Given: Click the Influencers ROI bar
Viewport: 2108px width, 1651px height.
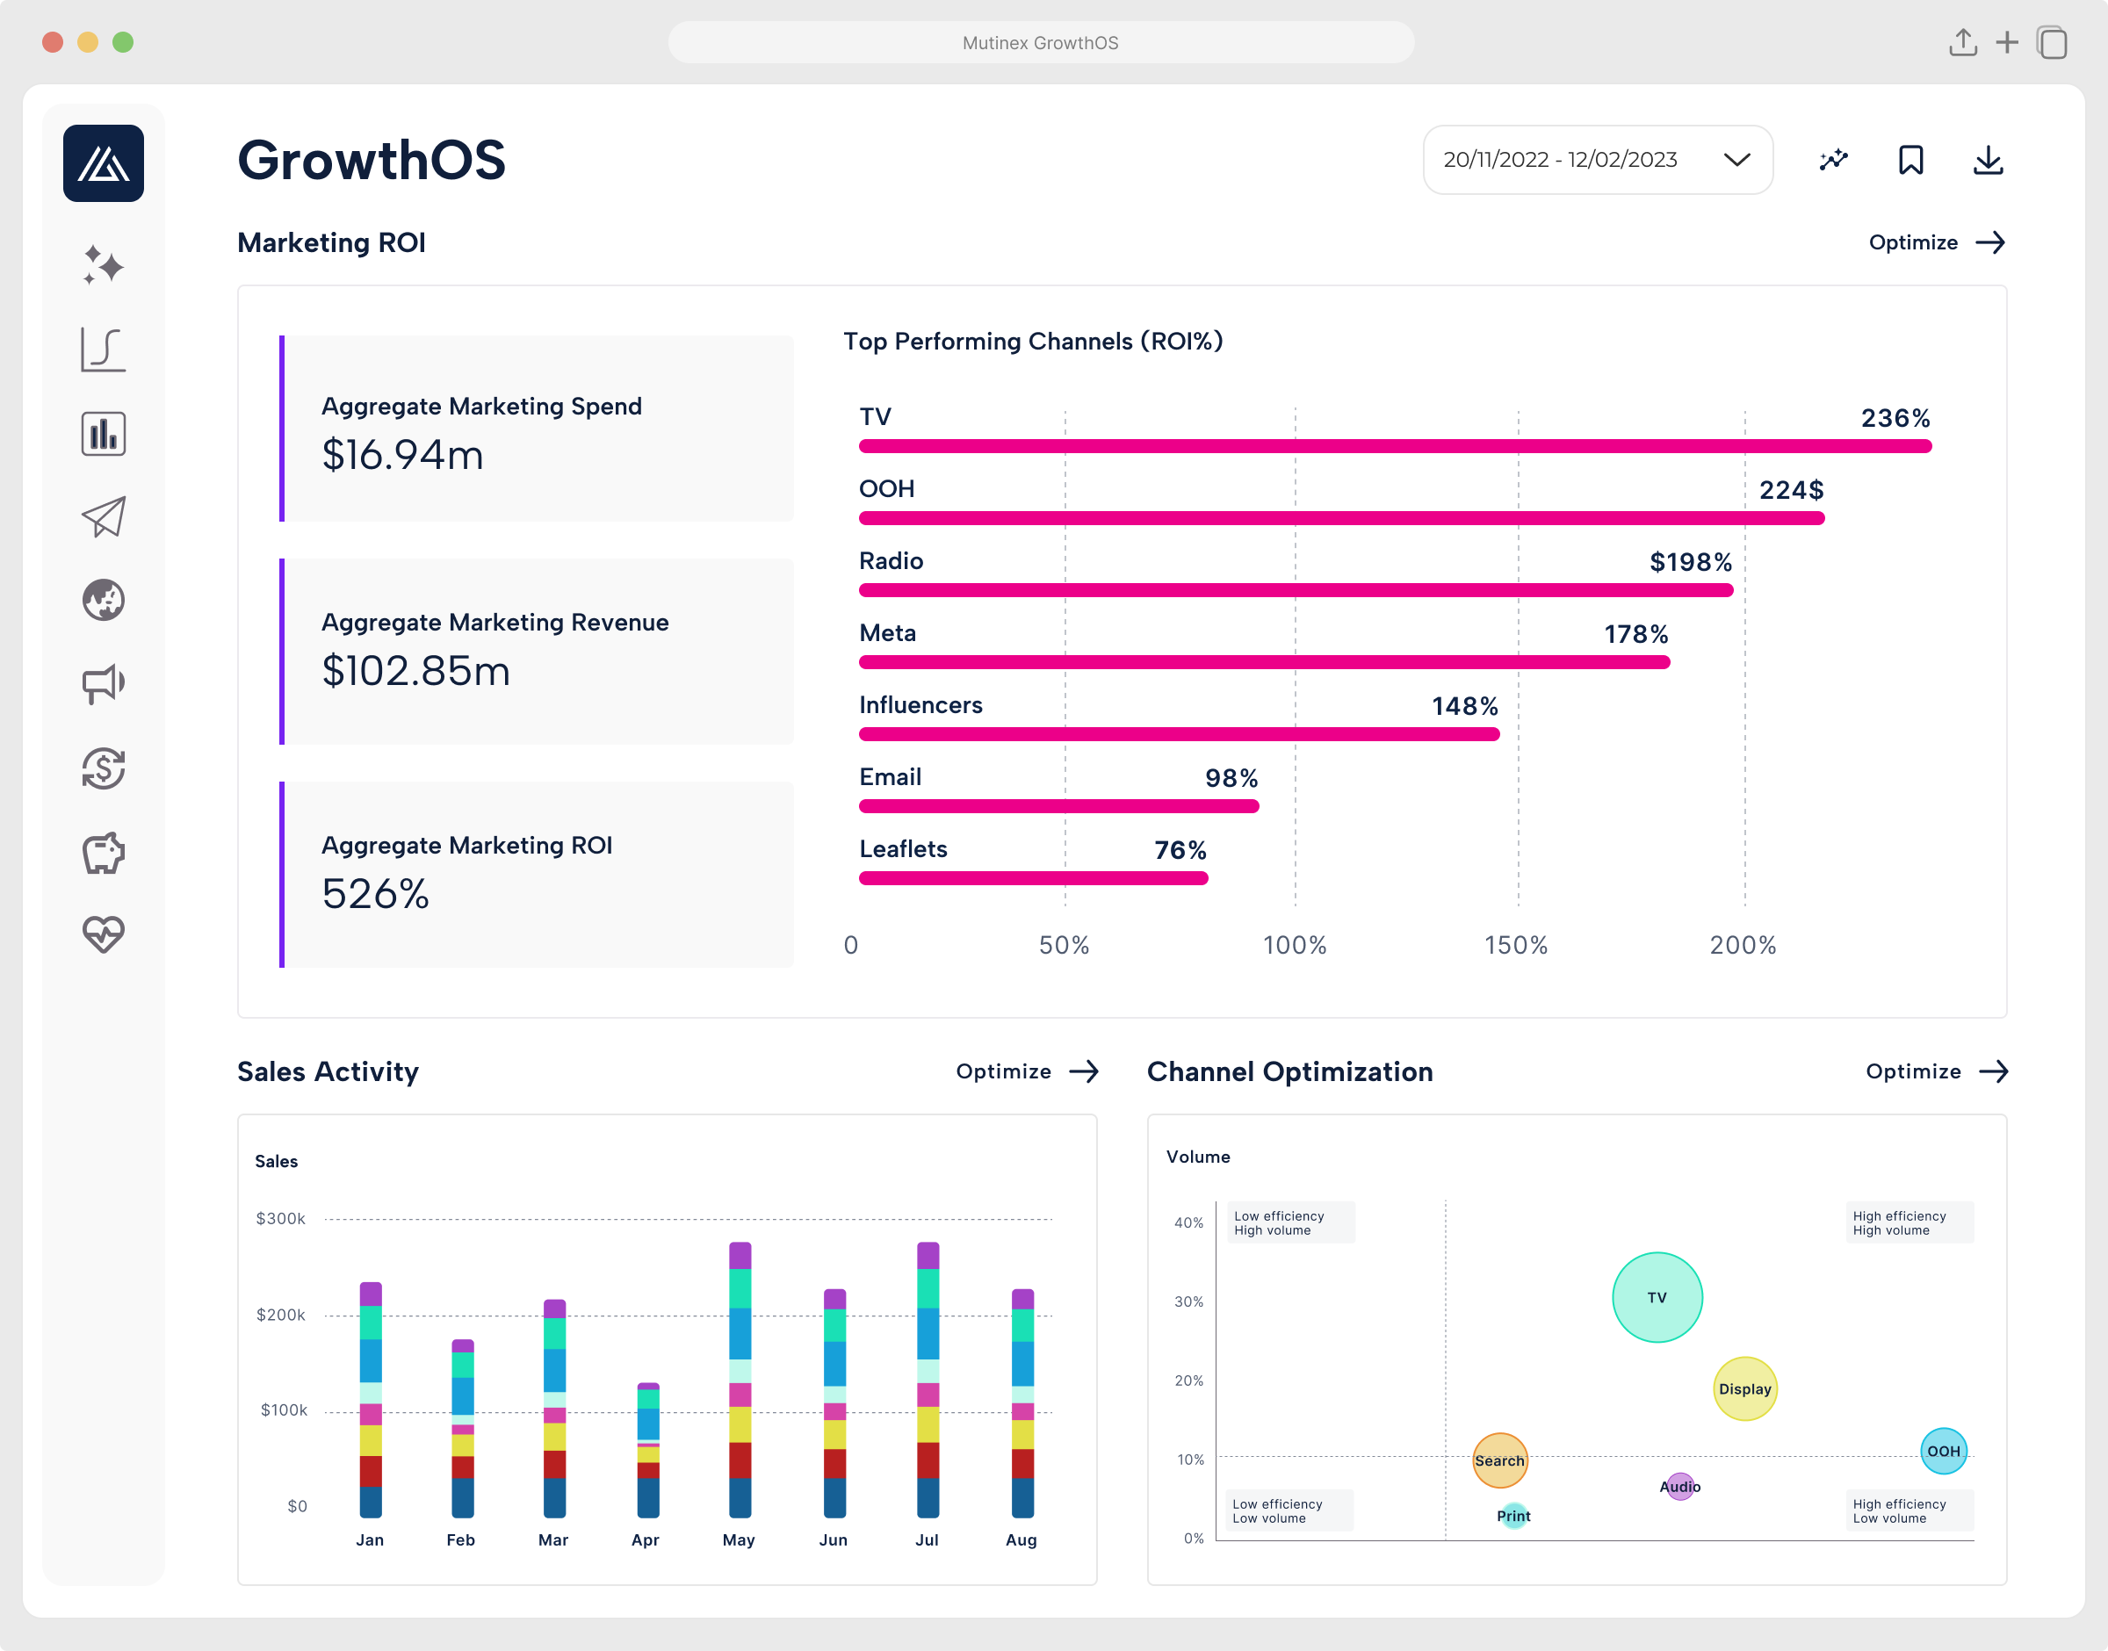Looking at the screenshot, I should tap(1180, 735).
